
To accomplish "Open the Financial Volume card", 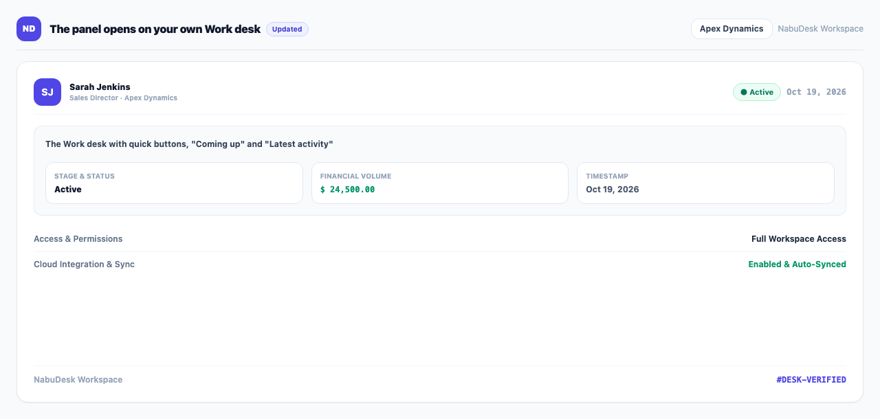I will click(x=440, y=183).
